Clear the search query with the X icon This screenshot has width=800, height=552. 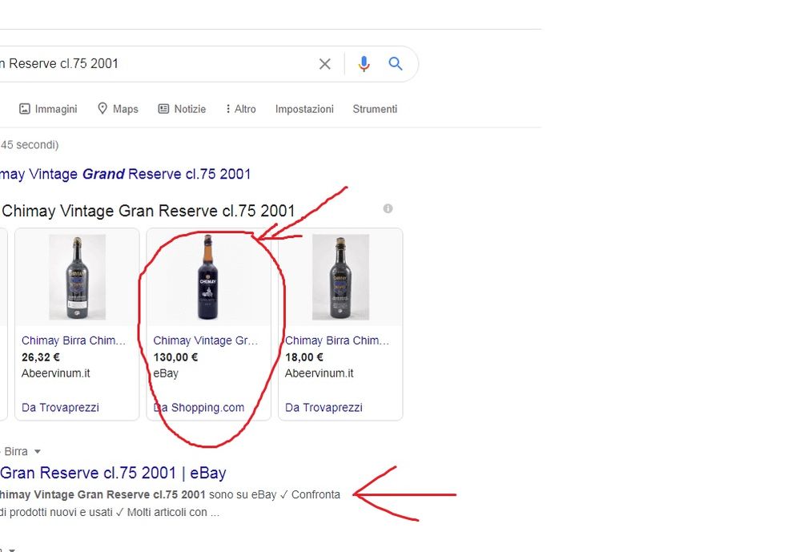[x=324, y=64]
